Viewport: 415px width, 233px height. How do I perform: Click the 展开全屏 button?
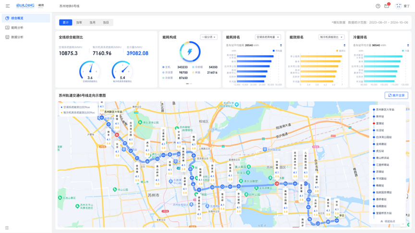coord(396,95)
